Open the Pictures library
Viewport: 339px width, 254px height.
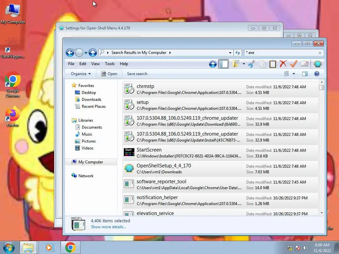coord(89,141)
